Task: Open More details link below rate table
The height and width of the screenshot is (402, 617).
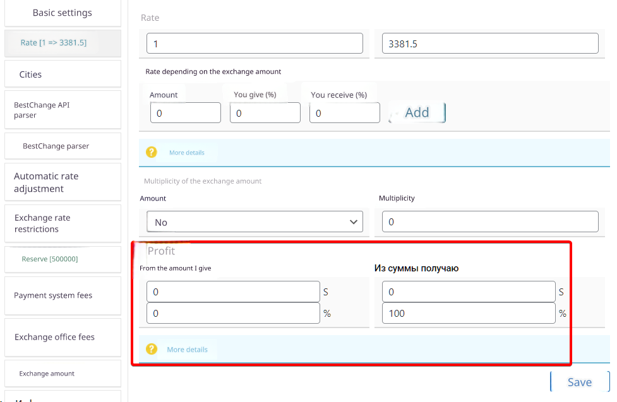Action: pyautogui.click(x=186, y=153)
